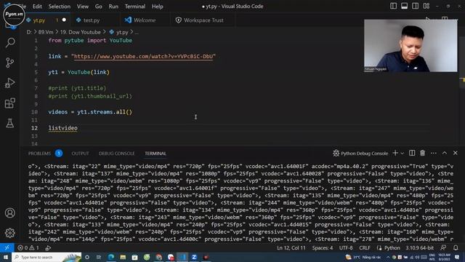
Task: Open the Run and Debug view
Action: coord(10,83)
